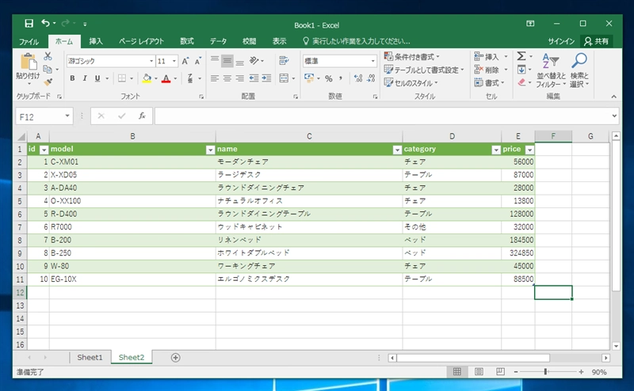
Task: Click テーブルとして書式設定 button
Action: click(x=424, y=70)
